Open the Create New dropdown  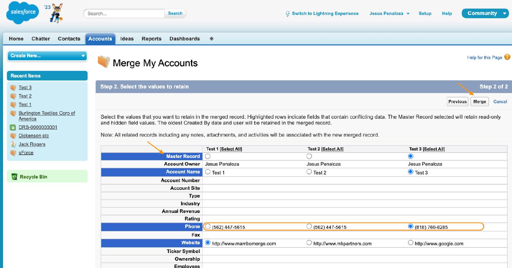(x=47, y=56)
